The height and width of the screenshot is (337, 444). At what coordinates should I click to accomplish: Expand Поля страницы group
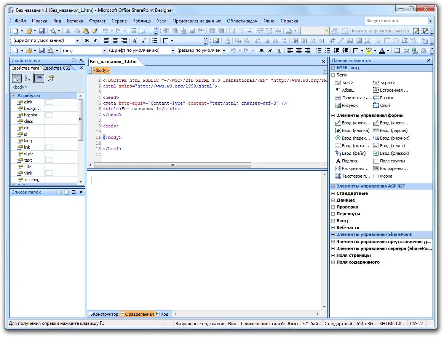333,256
